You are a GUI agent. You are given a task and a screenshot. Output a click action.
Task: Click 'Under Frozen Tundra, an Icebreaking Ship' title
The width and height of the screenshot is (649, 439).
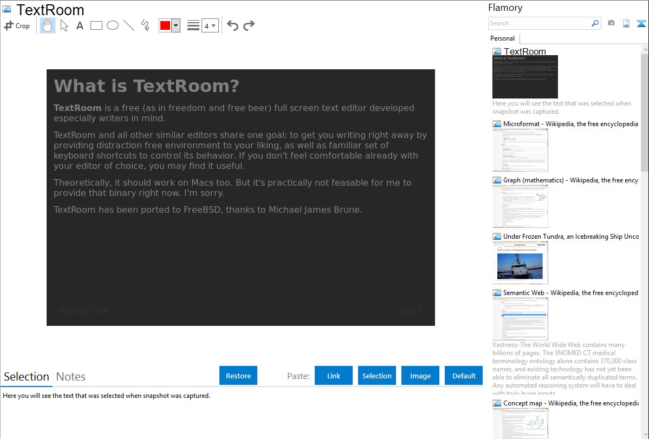[571, 236]
